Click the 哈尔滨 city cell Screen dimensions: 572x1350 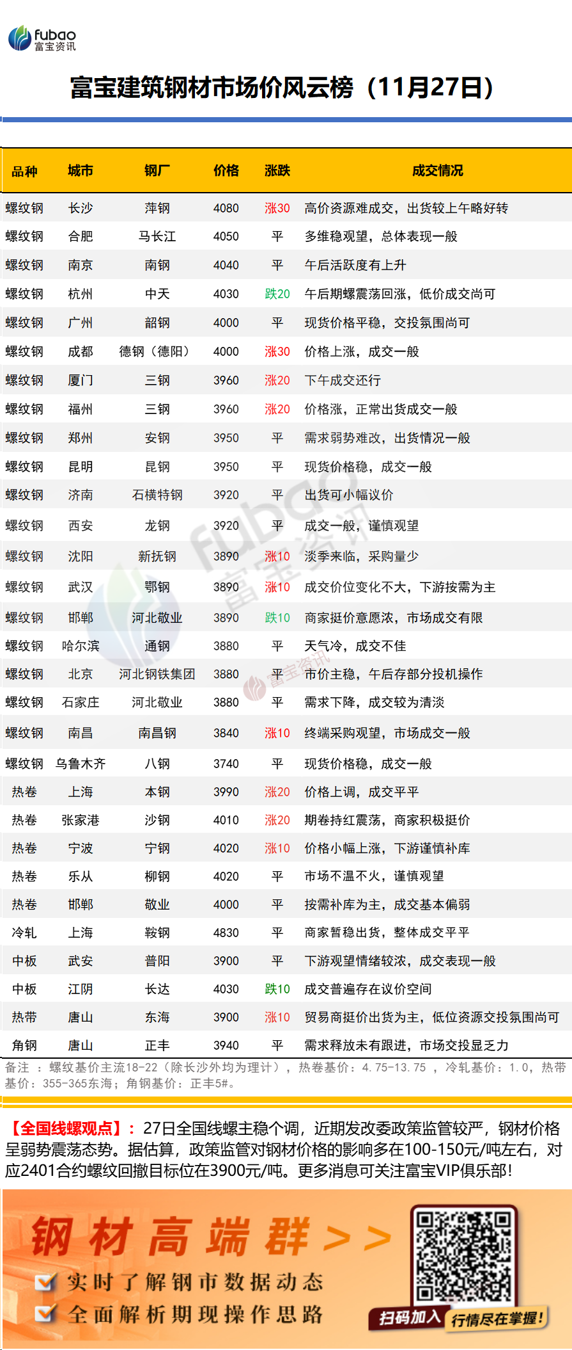pyautogui.click(x=81, y=646)
